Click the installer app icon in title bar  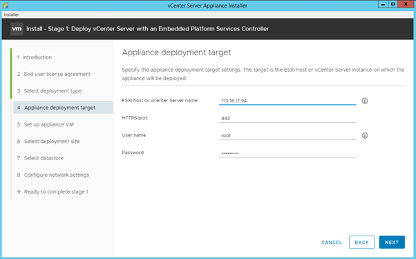tap(5, 6)
